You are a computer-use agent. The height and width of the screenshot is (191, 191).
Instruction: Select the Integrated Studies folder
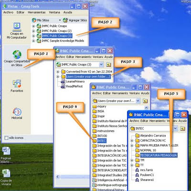pyautogui.click(x=112, y=175)
